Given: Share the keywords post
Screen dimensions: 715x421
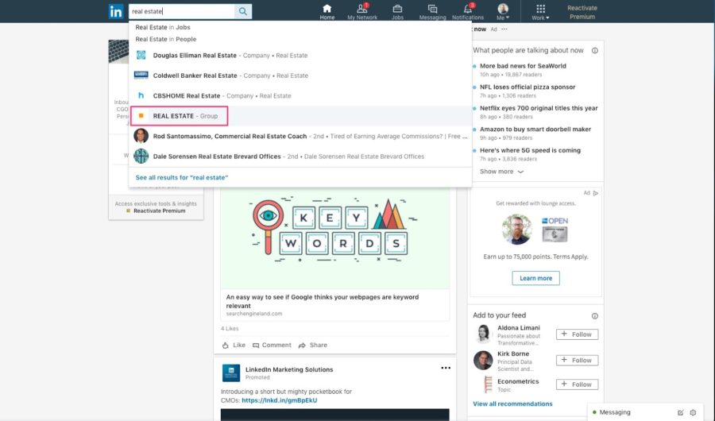Looking at the screenshot, I should coord(313,346).
